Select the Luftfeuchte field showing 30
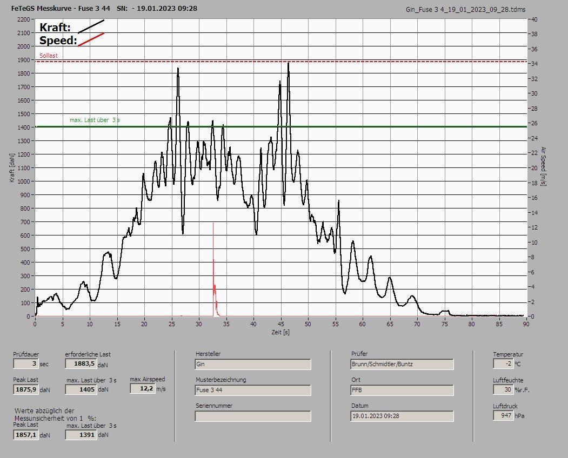The height and width of the screenshot is (458, 568). click(503, 389)
